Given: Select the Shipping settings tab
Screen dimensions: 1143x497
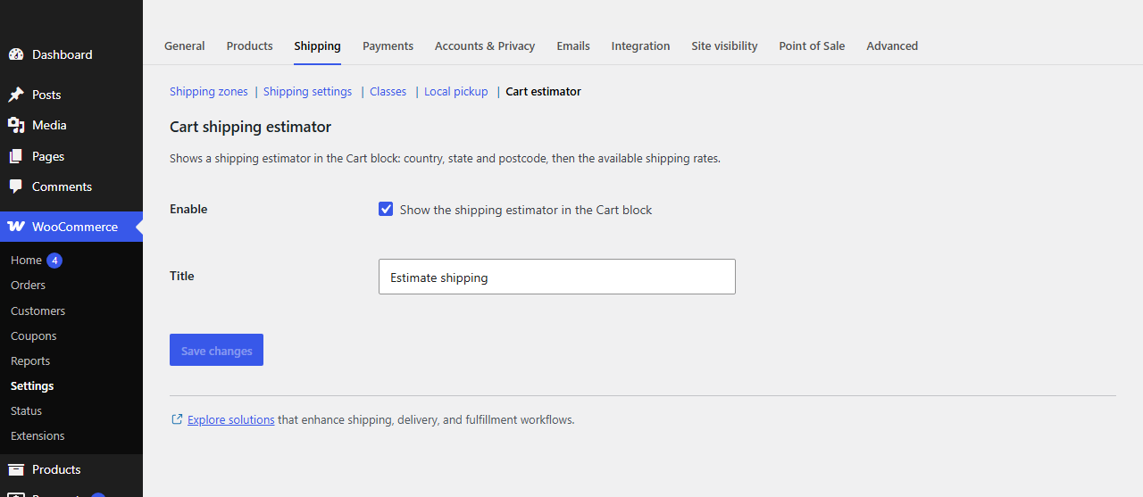Looking at the screenshot, I should click(318, 46).
